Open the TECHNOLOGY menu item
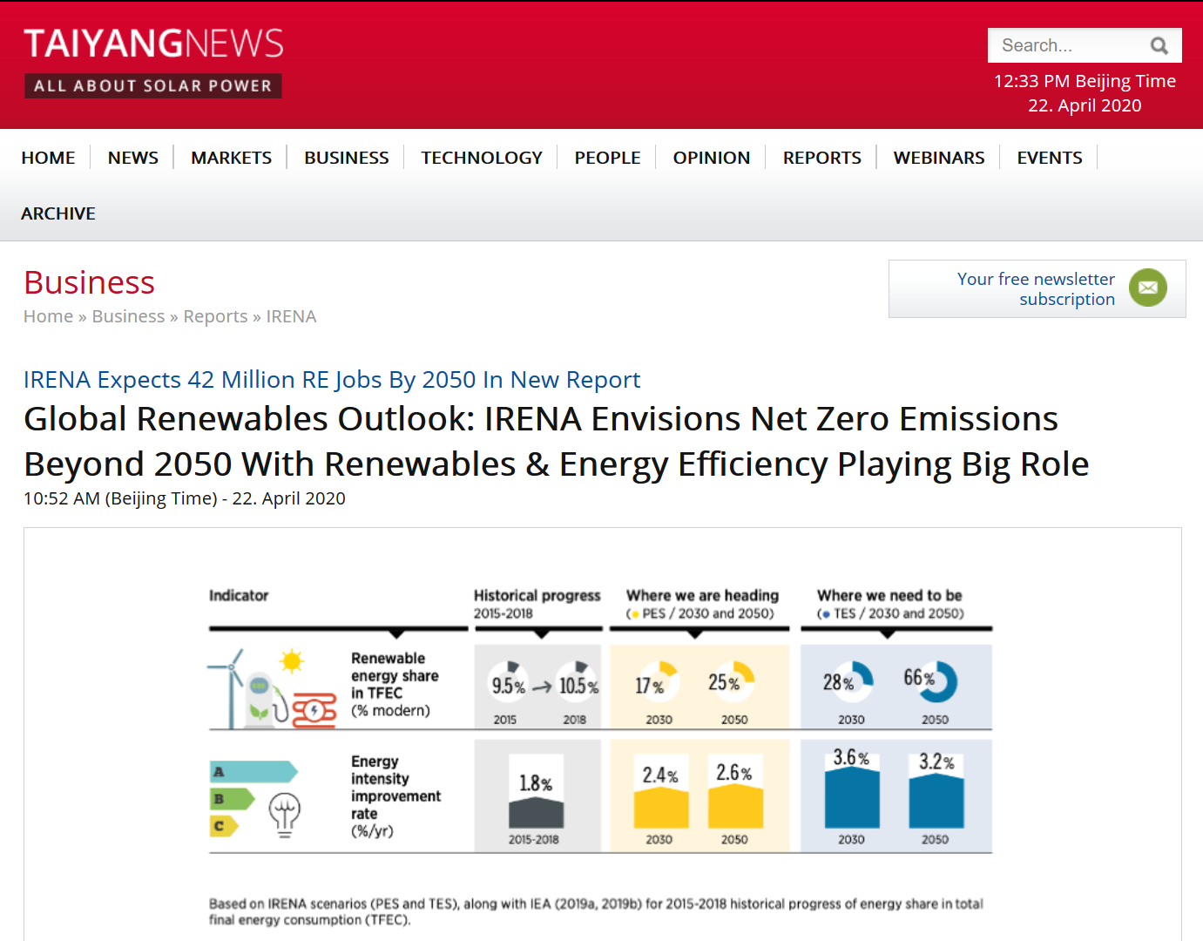 [x=482, y=158]
